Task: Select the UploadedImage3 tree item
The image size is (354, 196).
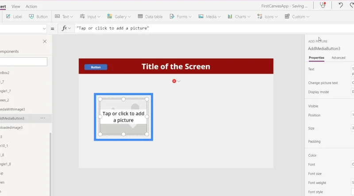Action: pos(12,127)
